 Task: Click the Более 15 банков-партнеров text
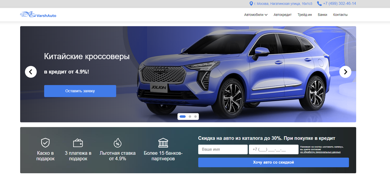pyautogui.click(x=163, y=156)
